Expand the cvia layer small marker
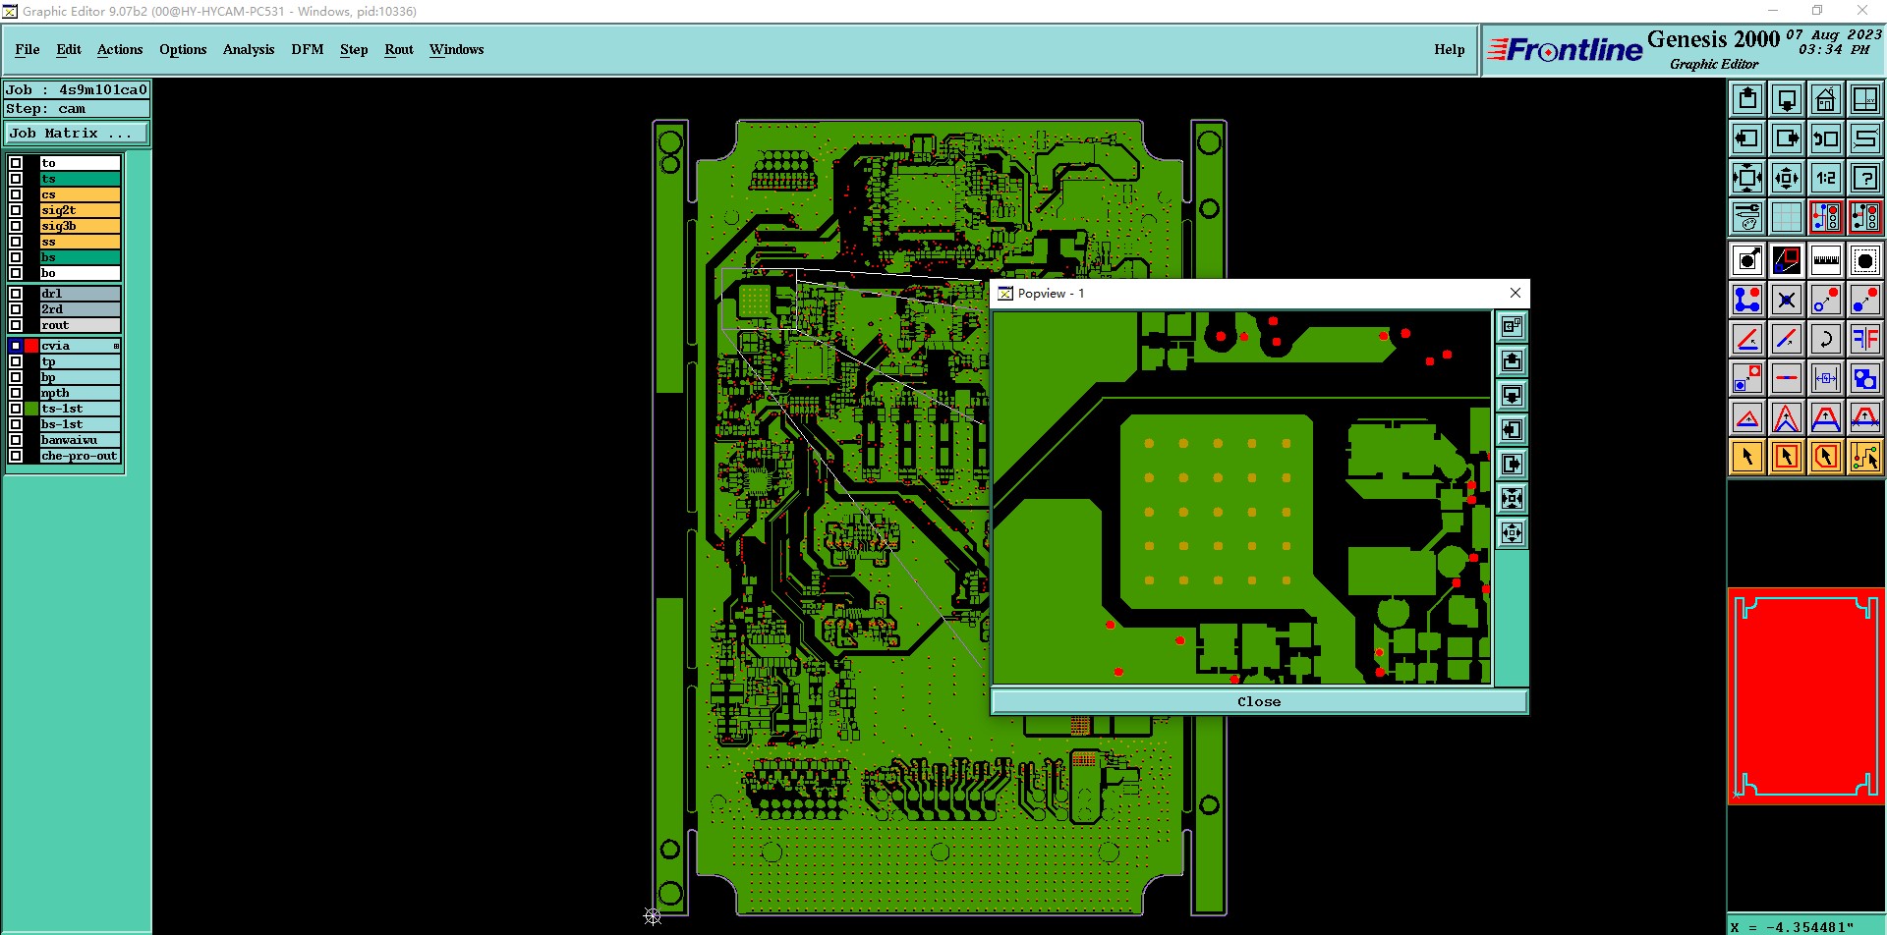The width and height of the screenshot is (1887, 935). [x=116, y=346]
